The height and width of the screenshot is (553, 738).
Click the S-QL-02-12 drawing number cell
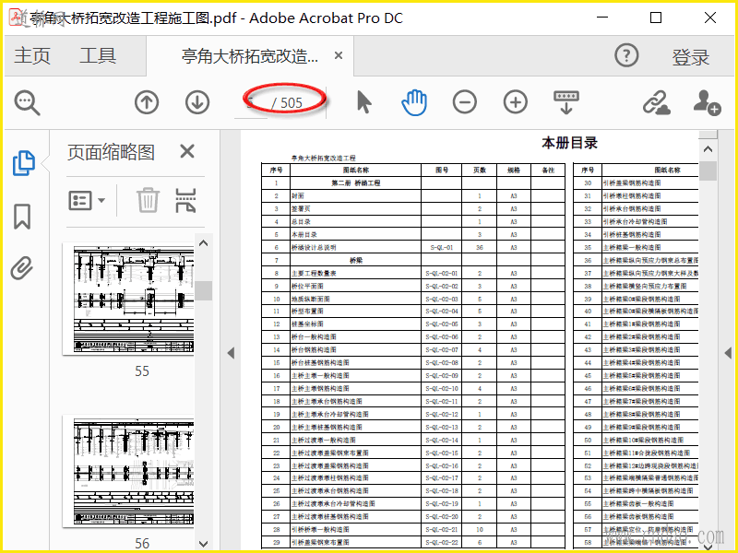[442, 414]
